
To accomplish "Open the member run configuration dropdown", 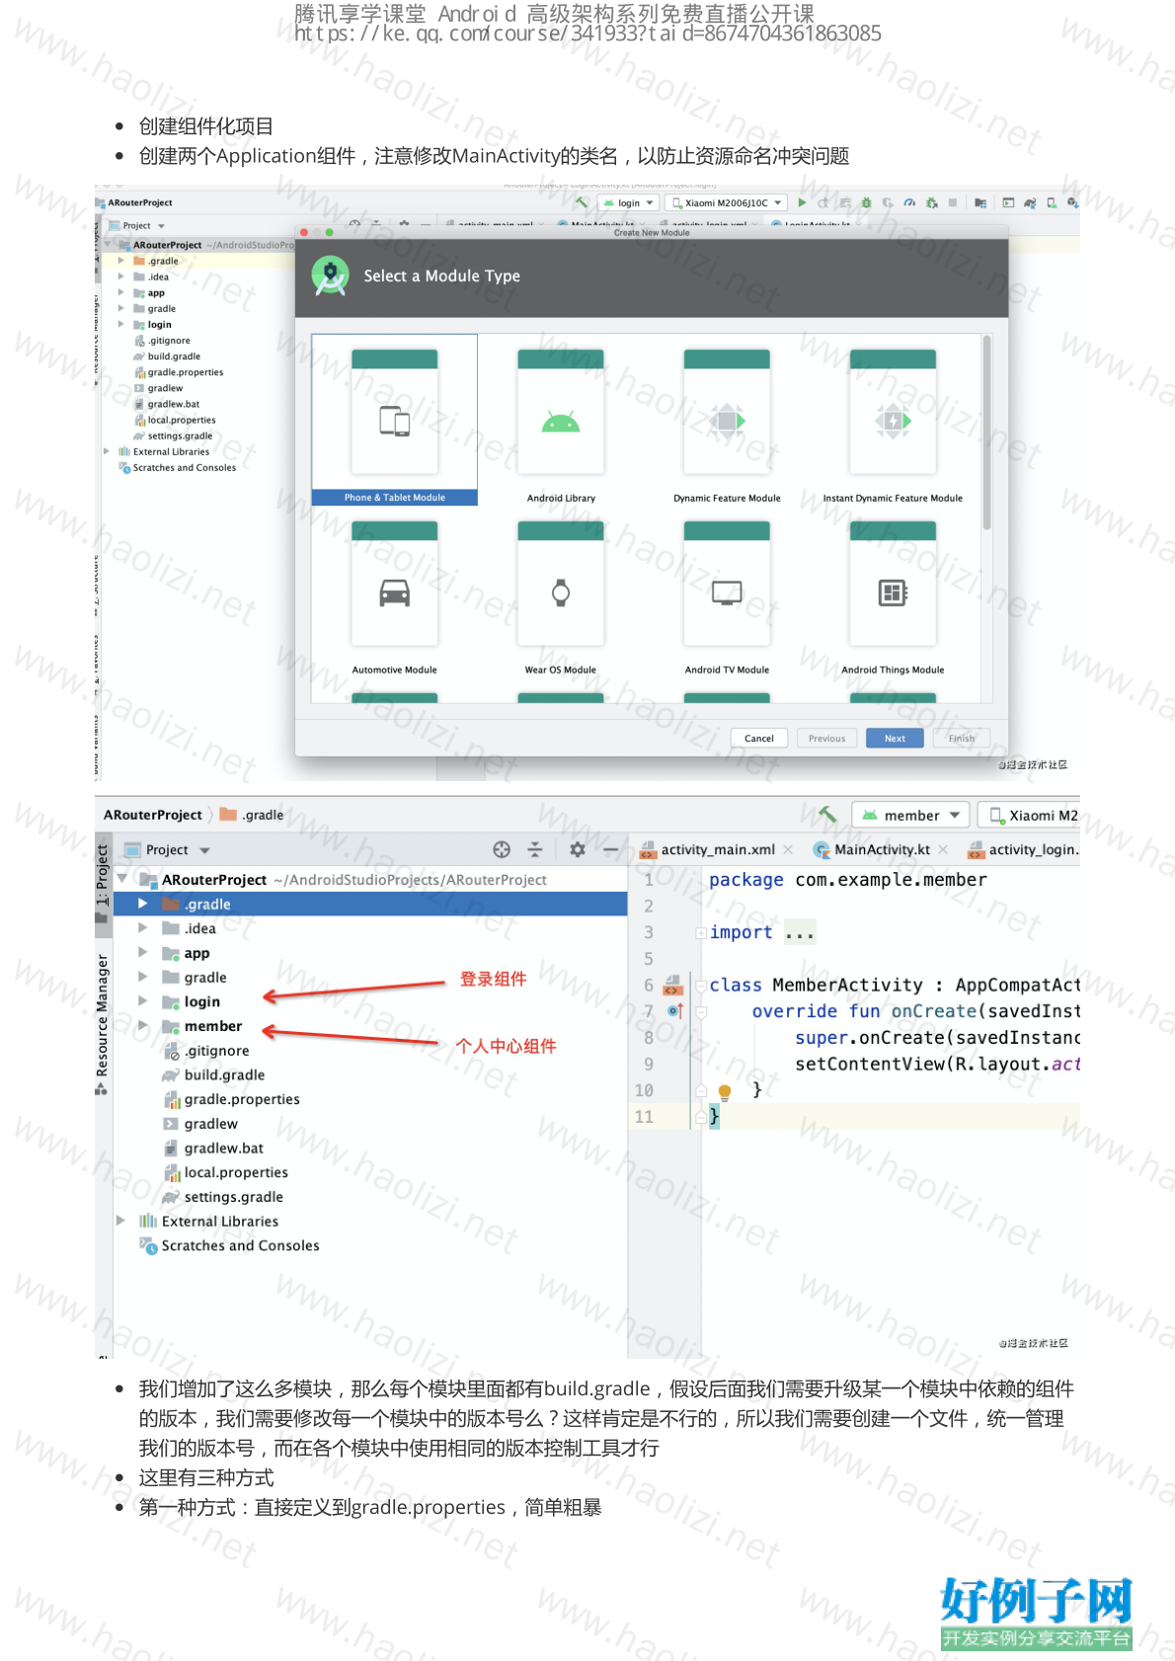I will coord(910,816).
